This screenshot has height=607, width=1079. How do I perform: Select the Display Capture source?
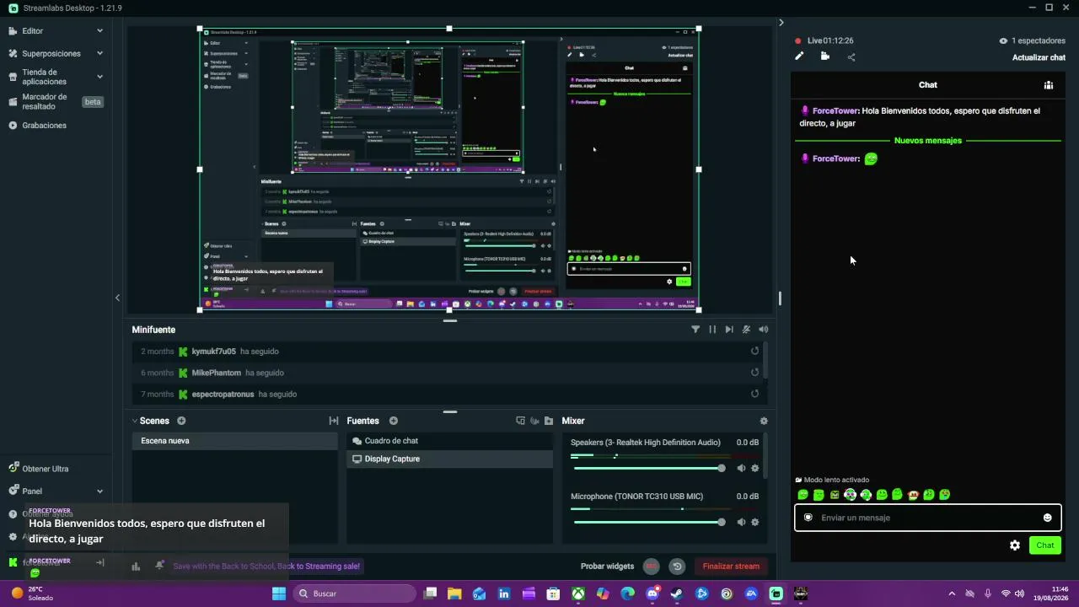click(449, 459)
